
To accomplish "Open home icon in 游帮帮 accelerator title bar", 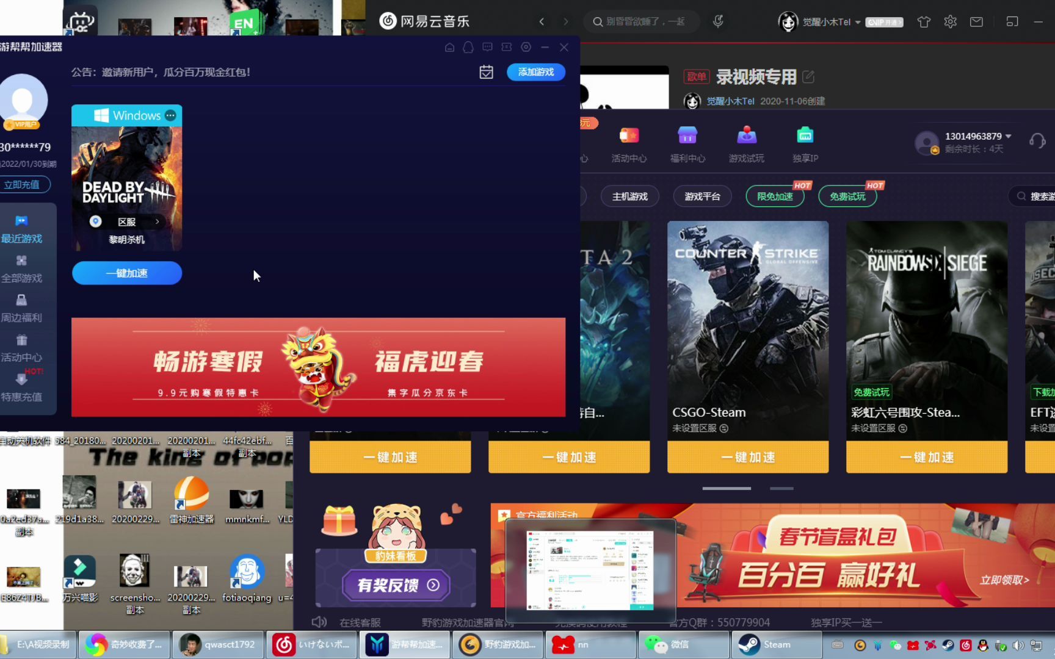I will point(449,47).
